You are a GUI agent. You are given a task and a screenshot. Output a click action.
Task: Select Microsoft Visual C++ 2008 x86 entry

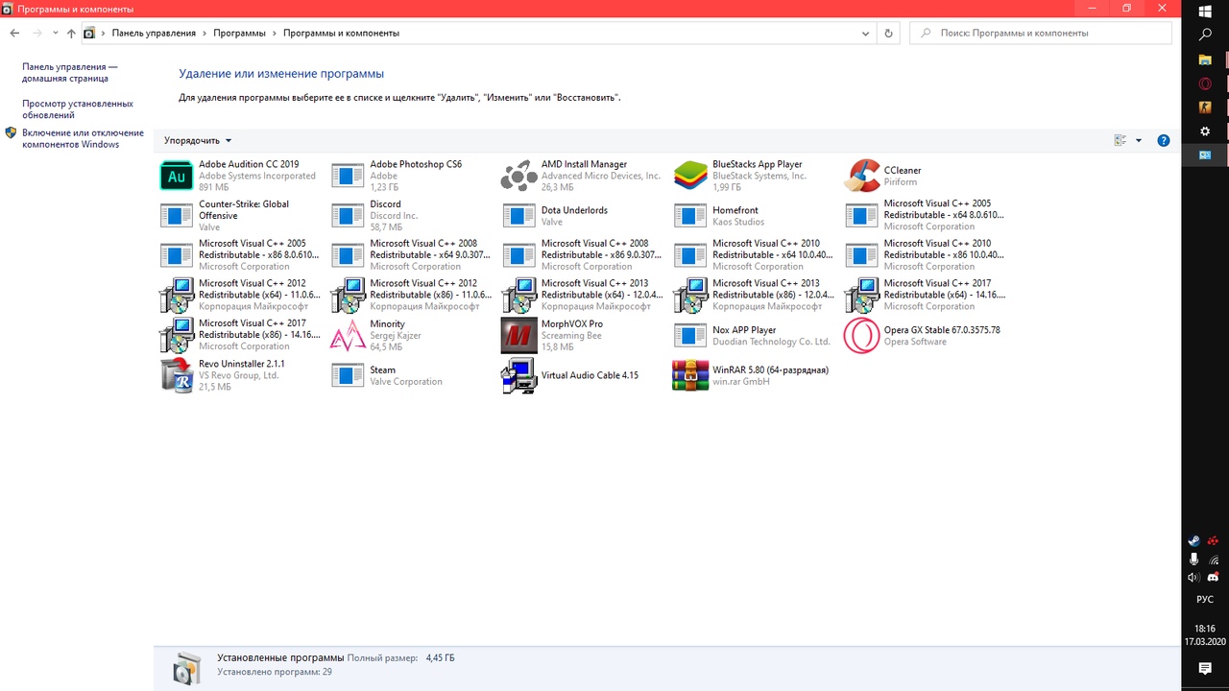tap(583, 255)
